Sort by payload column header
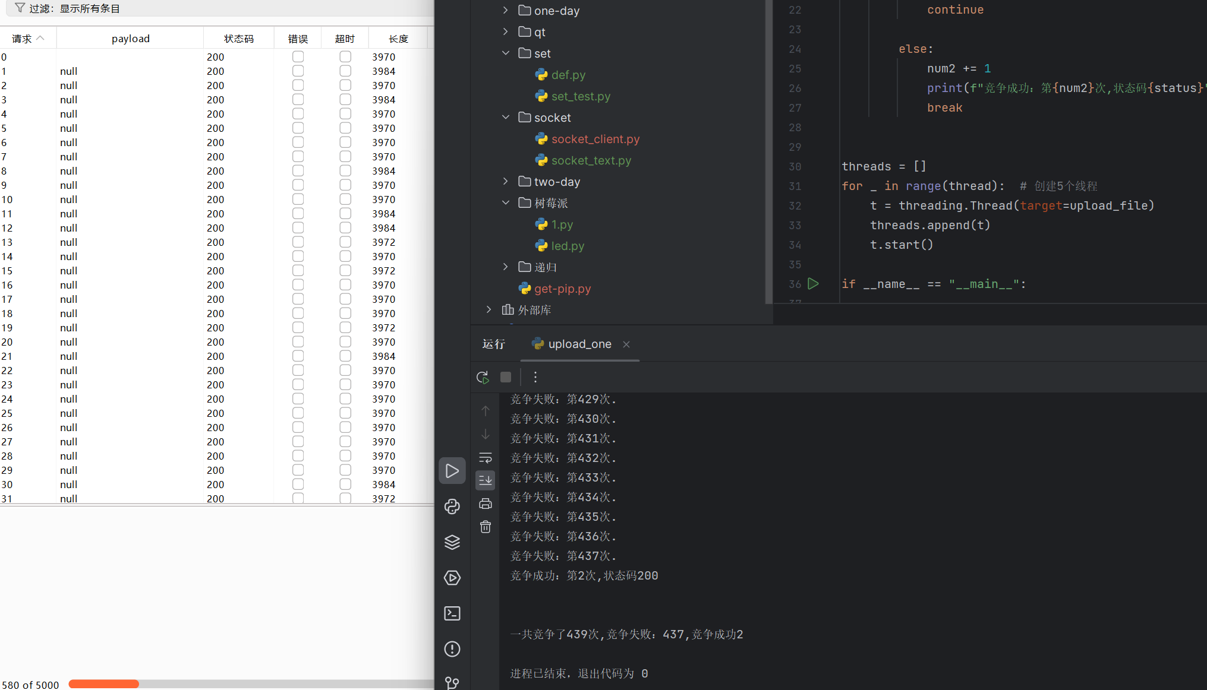 pos(130,39)
